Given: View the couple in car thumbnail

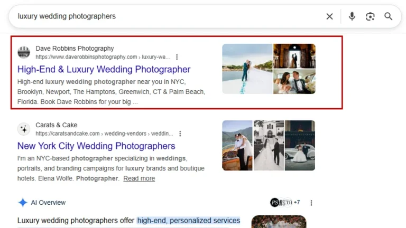Looking at the screenshot, I should coord(294,81).
